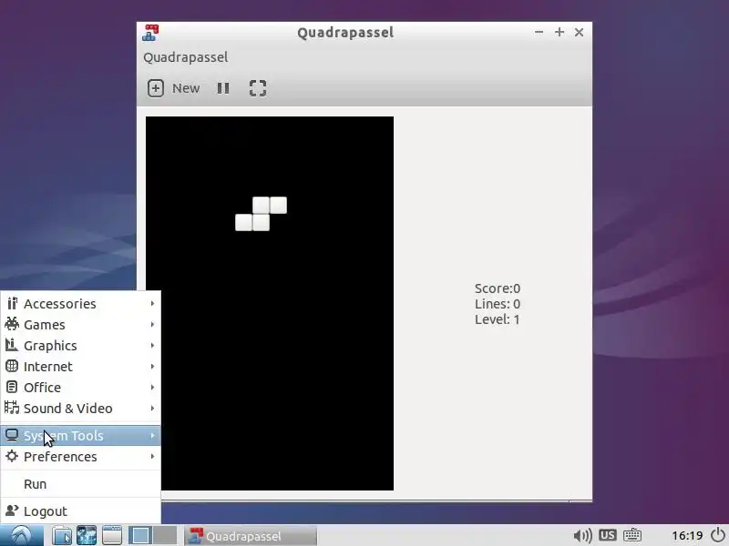Open the volume control in system tray
This screenshot has width=729, height=546.
click(x=582, y=536)
